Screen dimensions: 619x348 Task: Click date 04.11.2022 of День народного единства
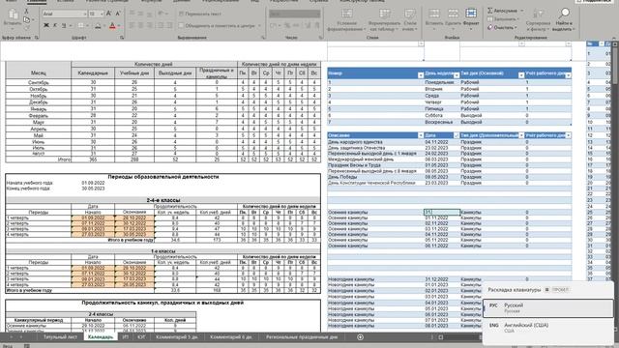click(x=436, y=142)
